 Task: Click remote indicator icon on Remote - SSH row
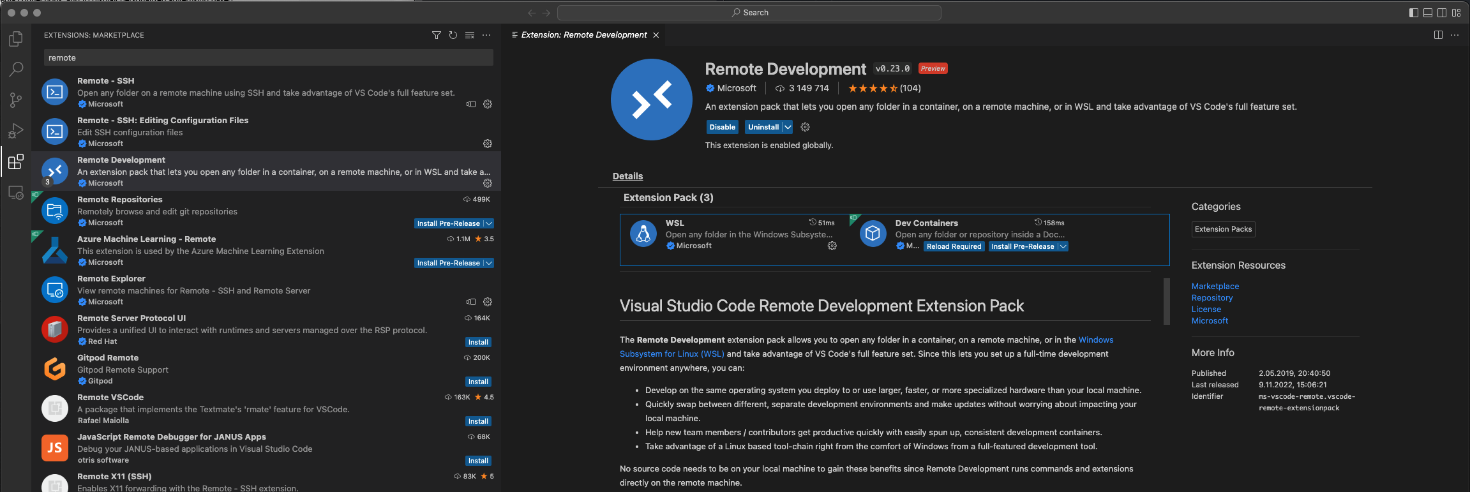(x=471, y=104)
